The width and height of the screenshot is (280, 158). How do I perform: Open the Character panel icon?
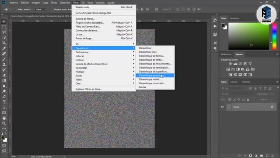click(215, 43)
